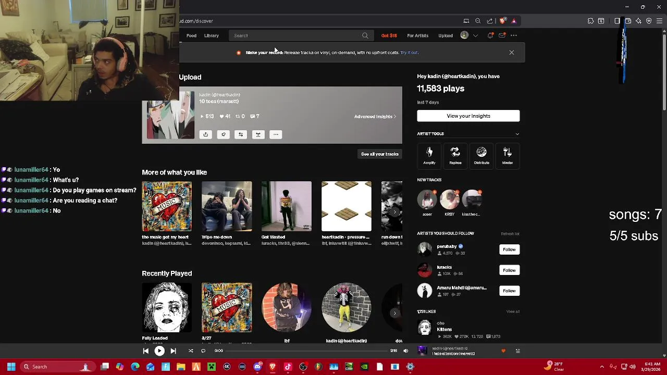This screenshot has height=375, width=667.
Task: Click the zoom magnifier icon in address bar
Action: pos(478,21)
